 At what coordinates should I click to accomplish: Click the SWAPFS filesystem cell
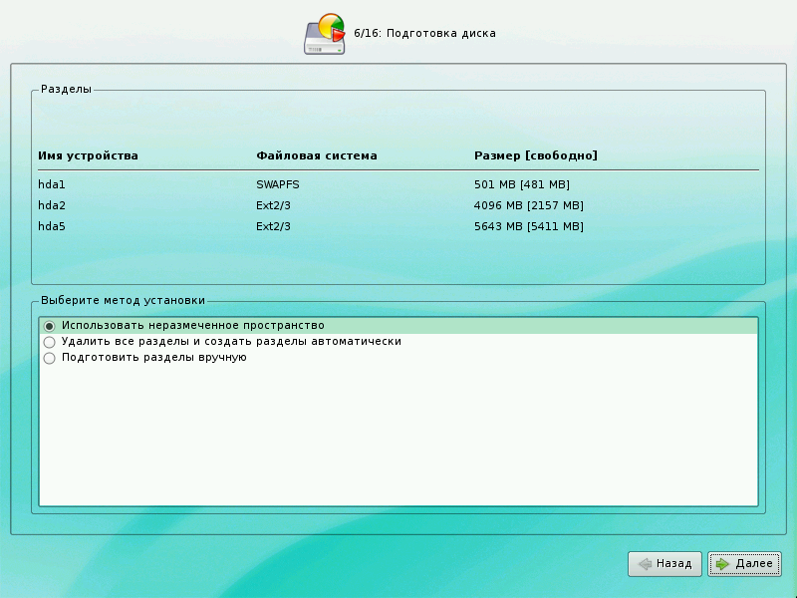(279, 184)
